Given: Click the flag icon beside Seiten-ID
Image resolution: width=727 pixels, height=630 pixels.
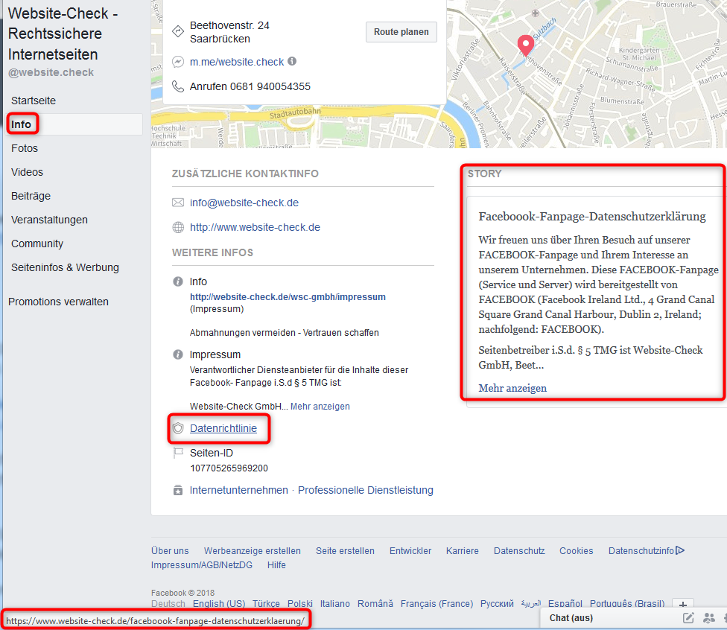Looking at the screenshot, I should pyautogui.click(x=178, y=453).
